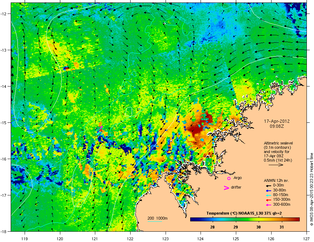Click the IMOS copyright timestamp text
The width and height of the screenshot is (314, 242).
click(x=312, y=189)
